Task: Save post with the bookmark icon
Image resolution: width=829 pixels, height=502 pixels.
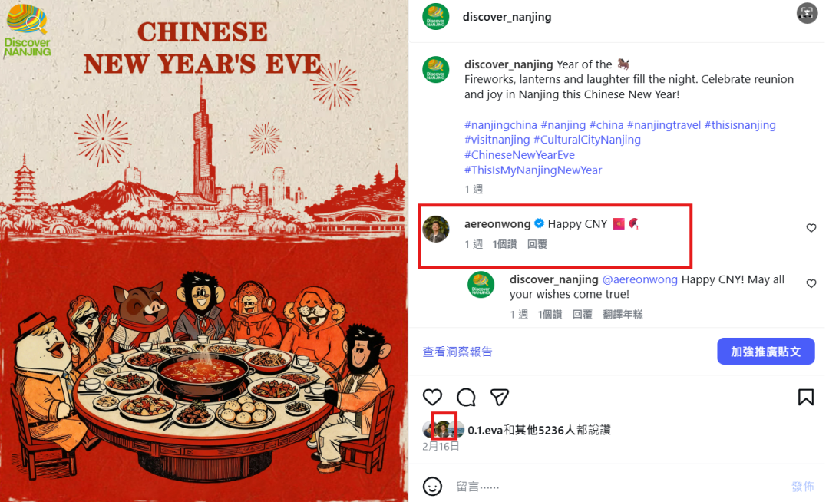Action: (806, 397)
